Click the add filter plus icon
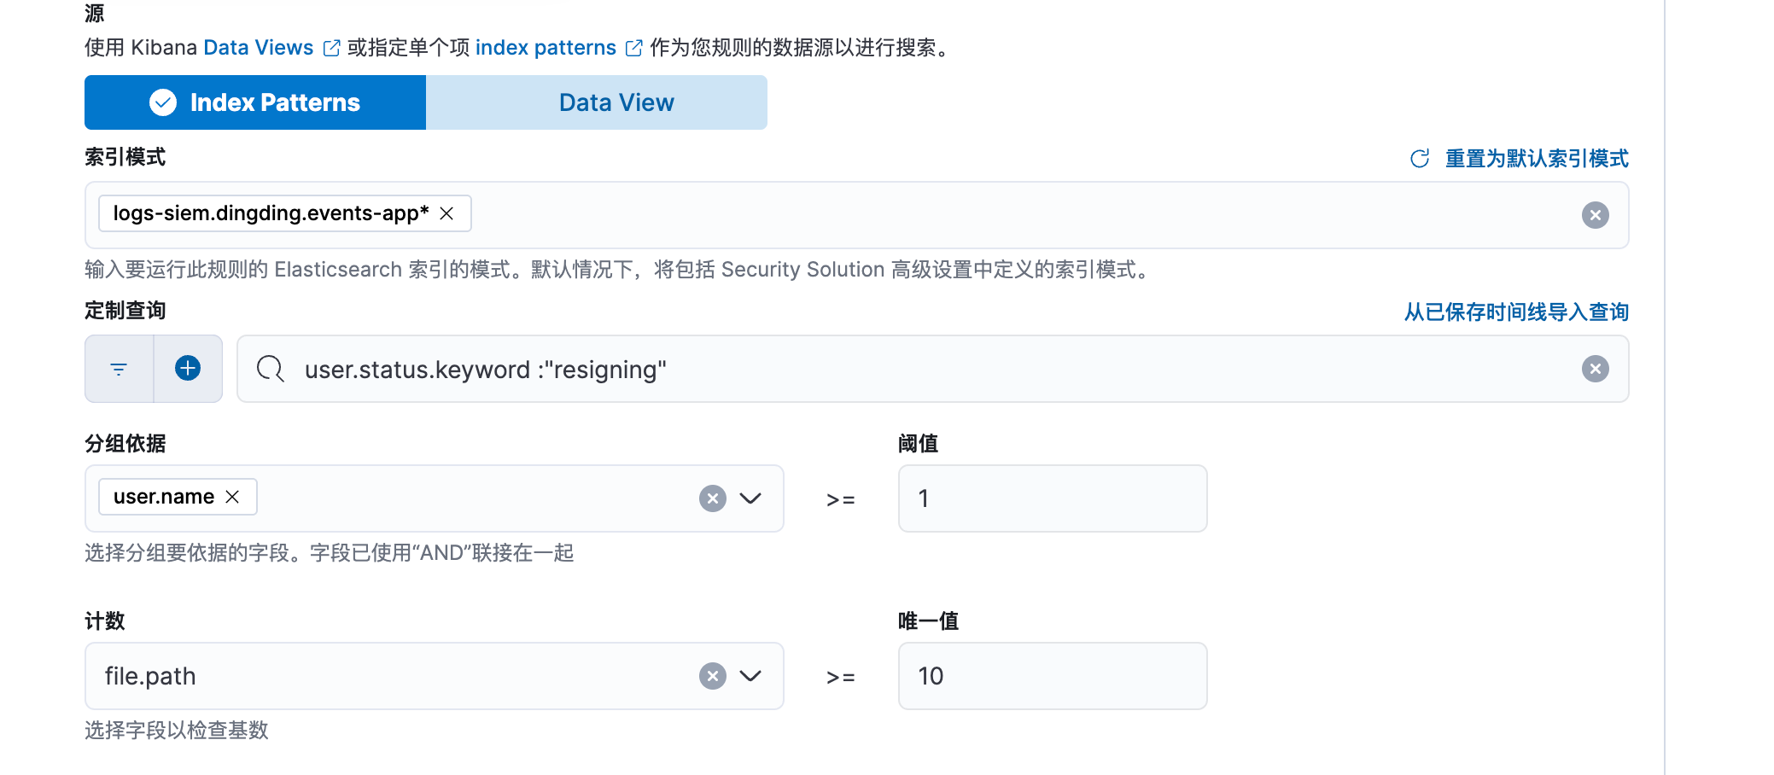 tap(188, 369)
